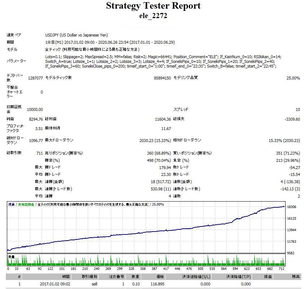Click the net profit 8294.76 value
This screenshot has width=307, height=289.
pyautogui.click(x=36, y=119)
